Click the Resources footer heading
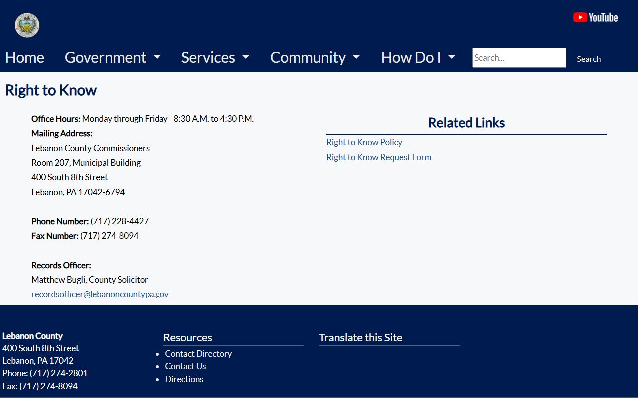The height and width of the screenshot is (398, 638). pos(188,338)
